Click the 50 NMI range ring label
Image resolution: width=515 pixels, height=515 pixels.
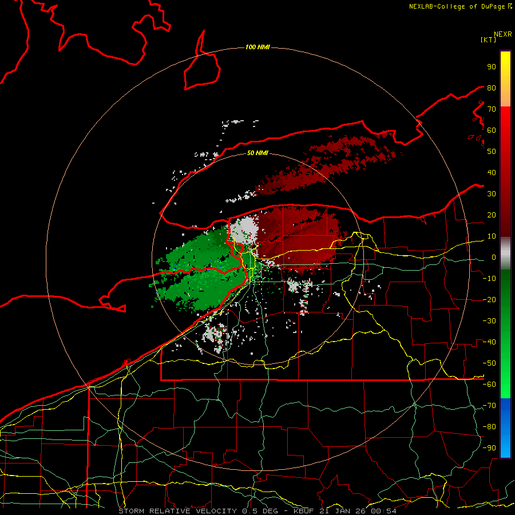click(257, 153)
